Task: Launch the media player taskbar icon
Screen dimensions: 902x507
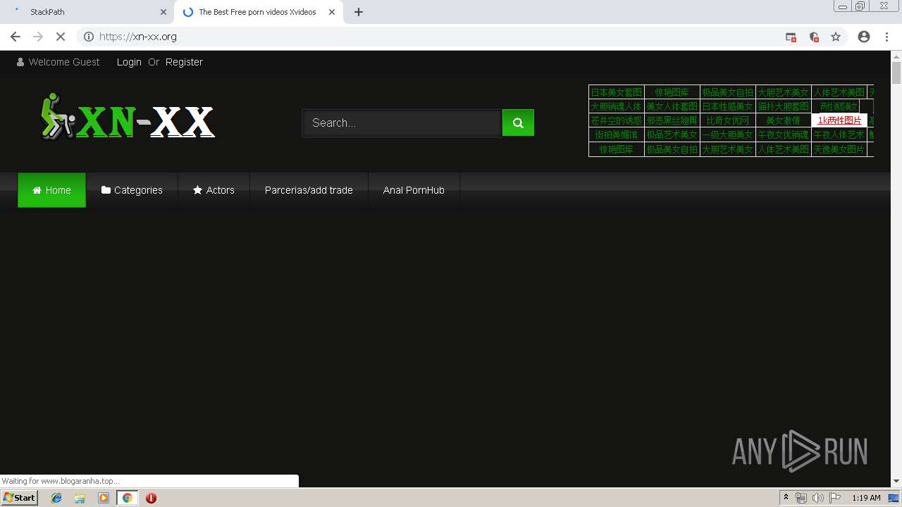Action: 104,498
